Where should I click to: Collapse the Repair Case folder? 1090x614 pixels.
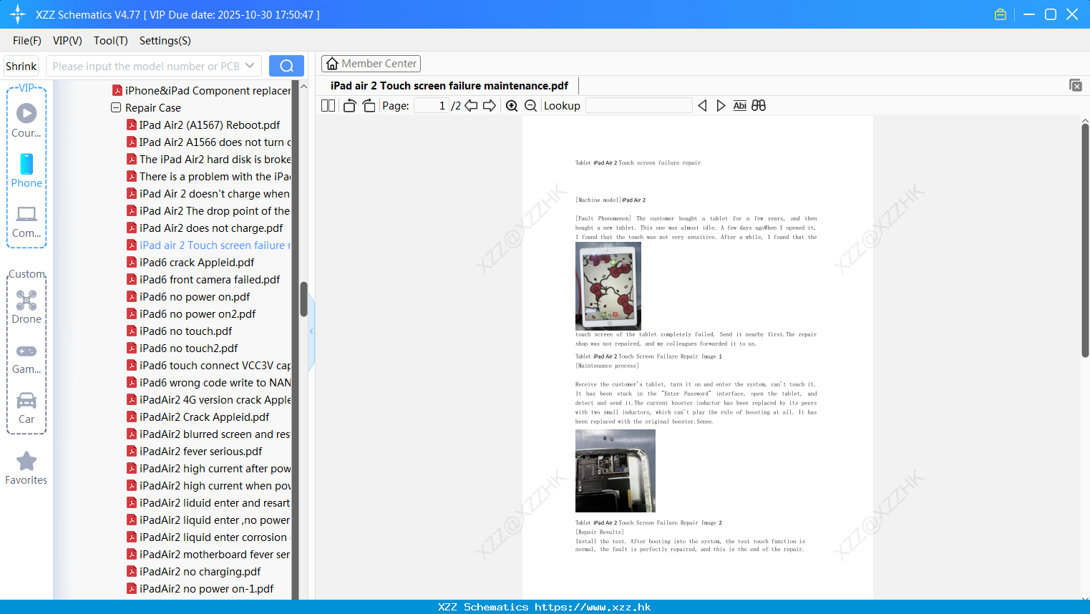pyautogui.click(x=116, y=108)
